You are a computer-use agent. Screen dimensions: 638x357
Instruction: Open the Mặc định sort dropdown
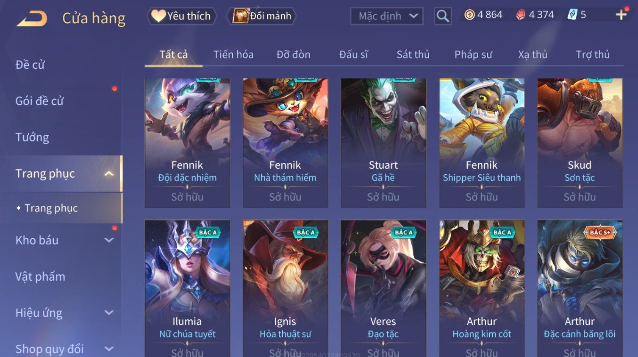point(387,16)
